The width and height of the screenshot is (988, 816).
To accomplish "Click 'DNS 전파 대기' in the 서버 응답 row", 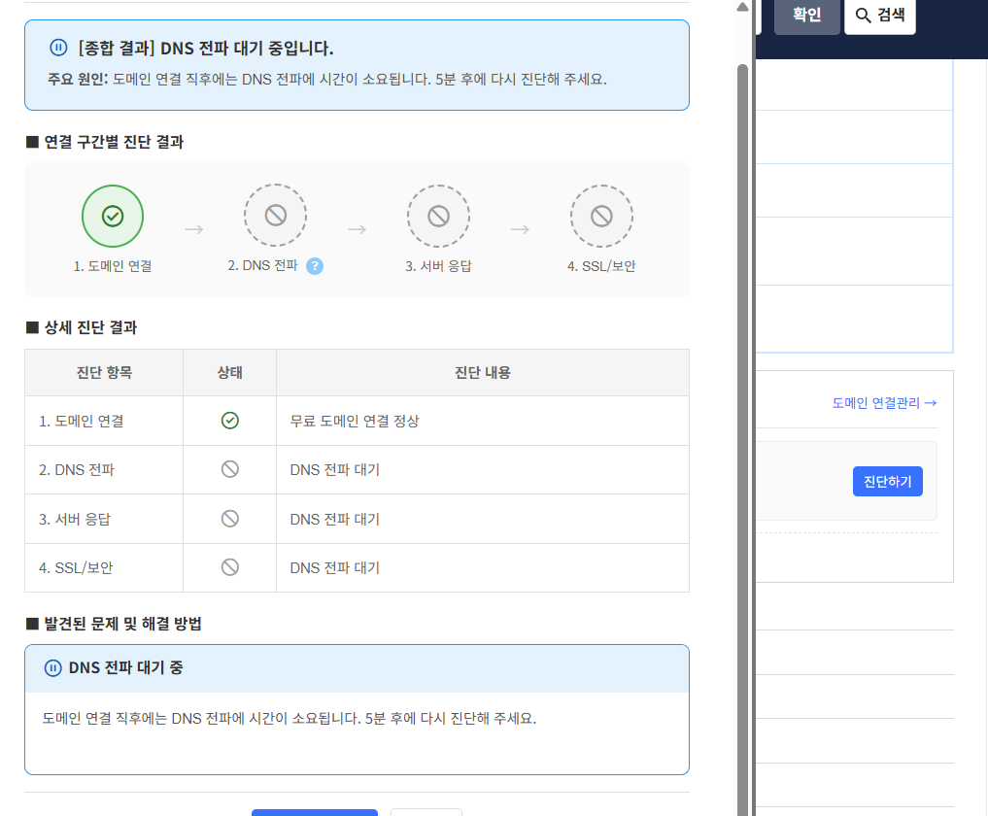I will pyautogui.click(x=335, y=519).
